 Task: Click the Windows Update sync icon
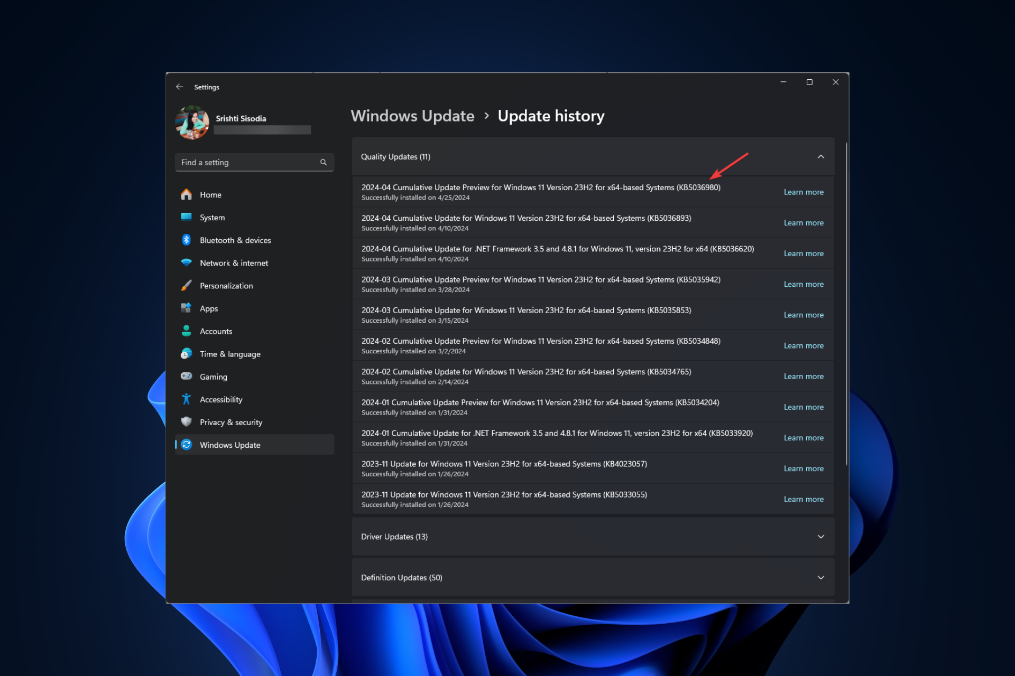click(x=186, y=445)
